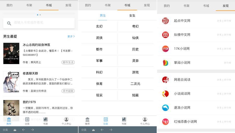Click the 分类 label in the left screen's gray toolbar
Screen dimensions: 235x133
click(x=5, y=130)
